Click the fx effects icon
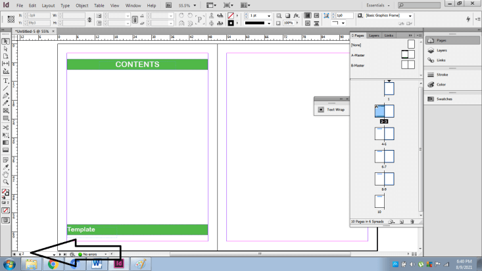This screenshot has width=482, height=271. coord(296,15)
